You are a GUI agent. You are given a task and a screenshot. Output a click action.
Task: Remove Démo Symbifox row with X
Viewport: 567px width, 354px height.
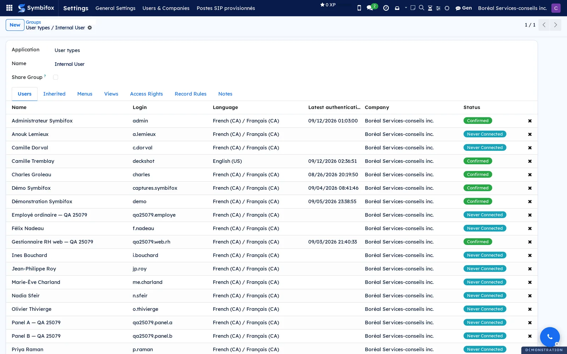530,188
